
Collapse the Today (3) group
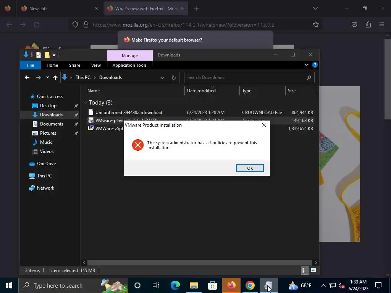pyautogui.click(x=85, y=102)
